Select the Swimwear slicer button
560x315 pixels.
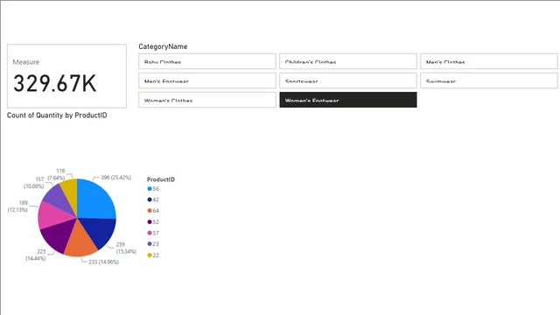click(x=488, y=80)
